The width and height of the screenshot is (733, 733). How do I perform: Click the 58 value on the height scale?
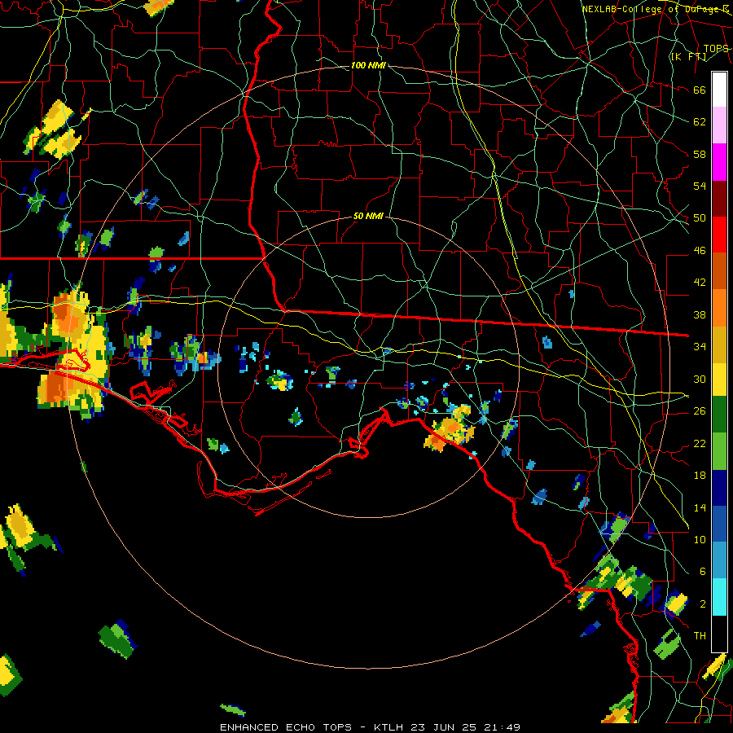coord(700,154)
